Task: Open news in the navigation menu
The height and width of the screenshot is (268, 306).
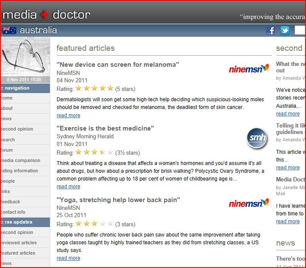Action: 25,119
